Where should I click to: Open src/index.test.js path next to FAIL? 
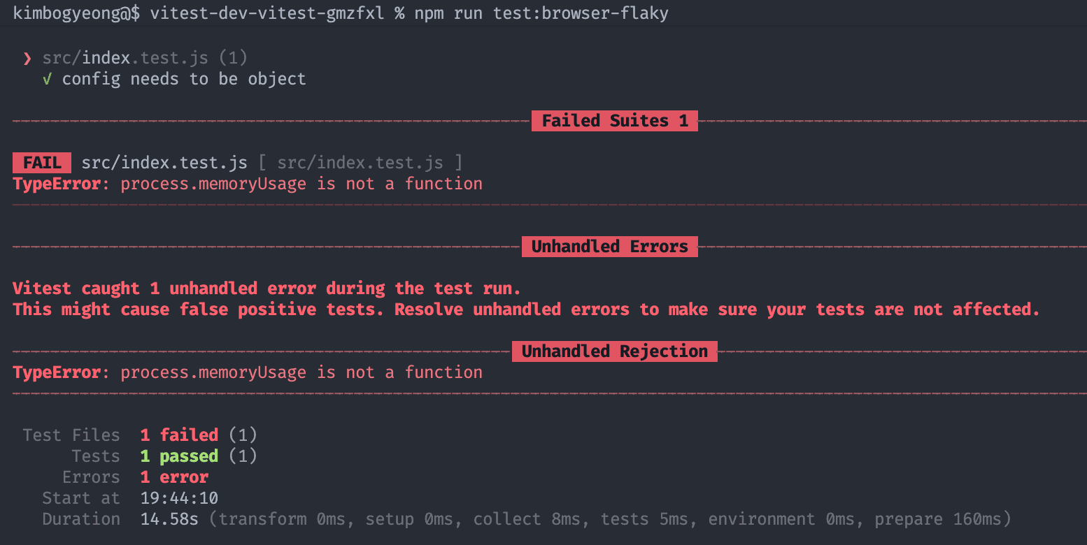164,163
